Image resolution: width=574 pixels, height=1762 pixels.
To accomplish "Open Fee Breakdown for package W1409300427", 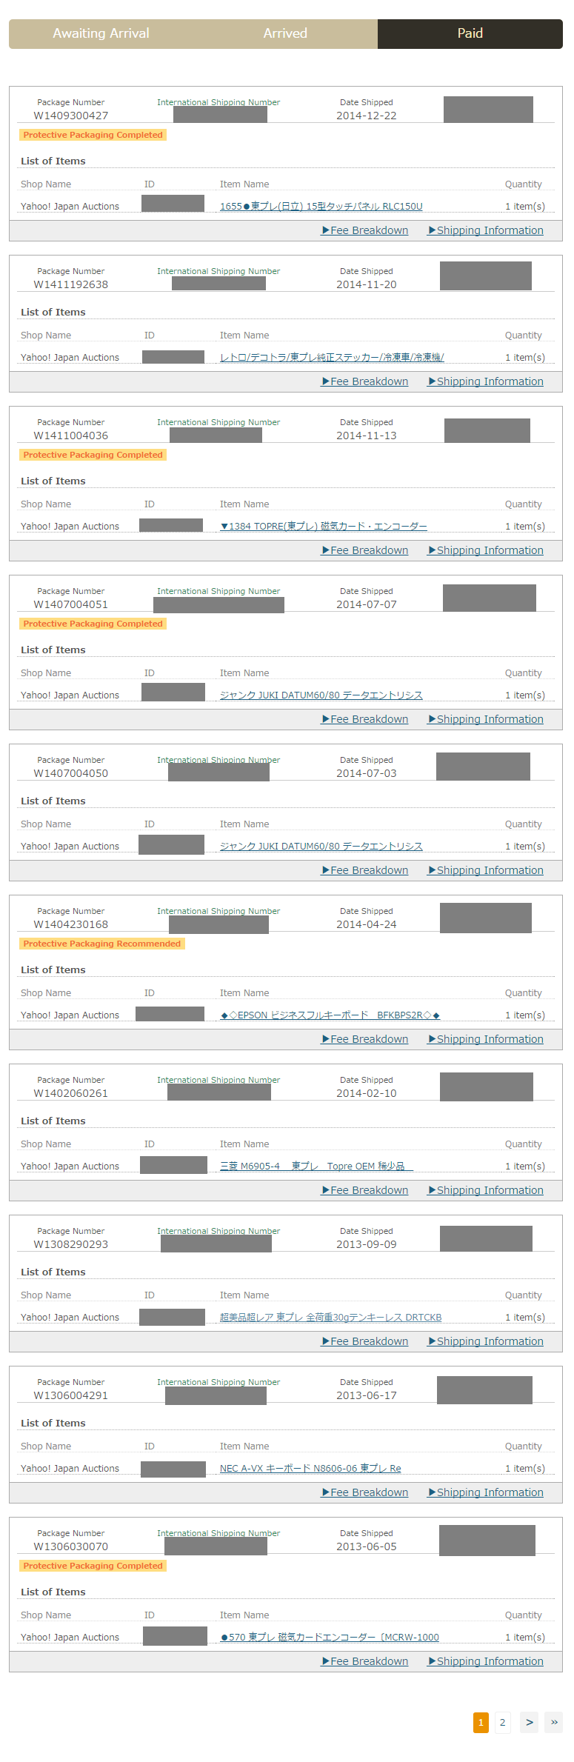I will click(x=365, y=230).
